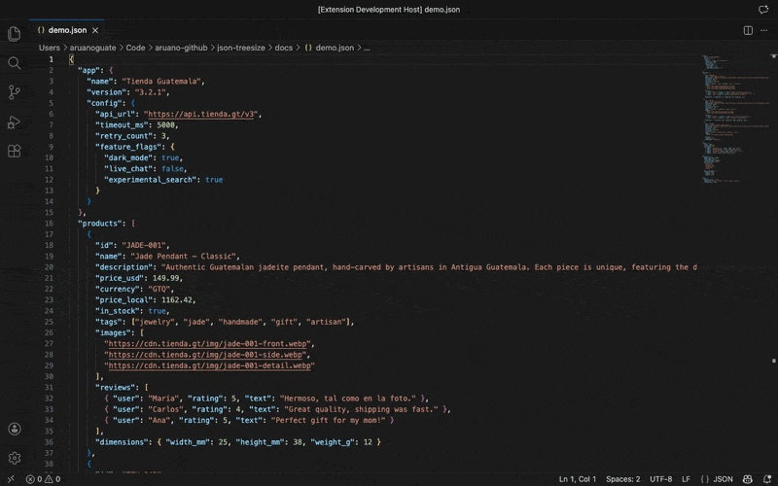This screenshot has height=486, width=778.
Task: Click the "products" key on line 16
Action: point(100,224)
